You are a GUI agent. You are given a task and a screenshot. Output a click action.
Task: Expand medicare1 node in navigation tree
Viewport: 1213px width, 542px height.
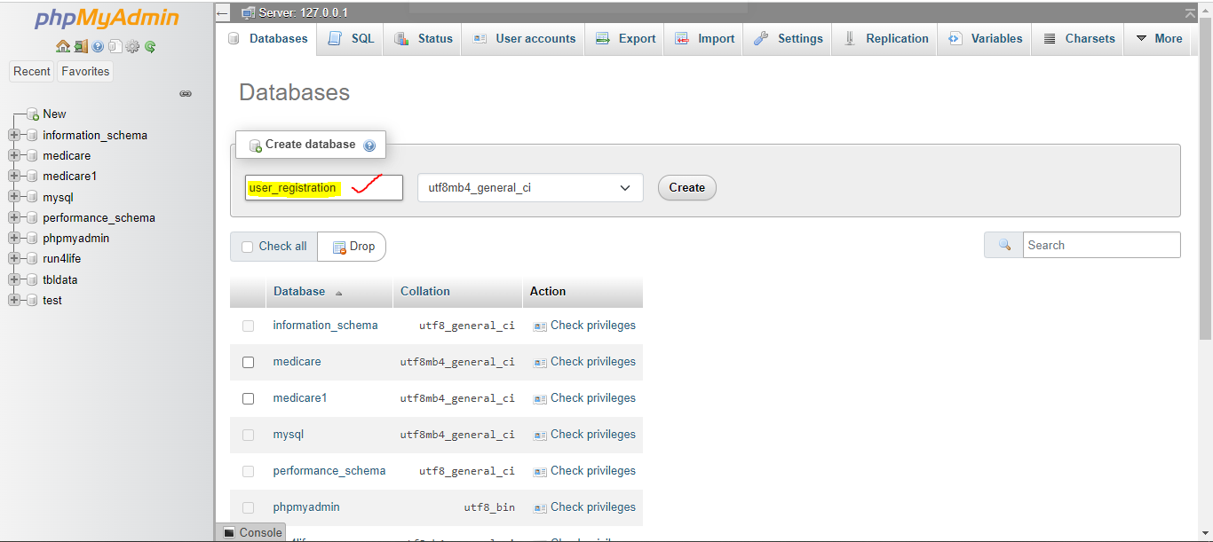(14, 177)
